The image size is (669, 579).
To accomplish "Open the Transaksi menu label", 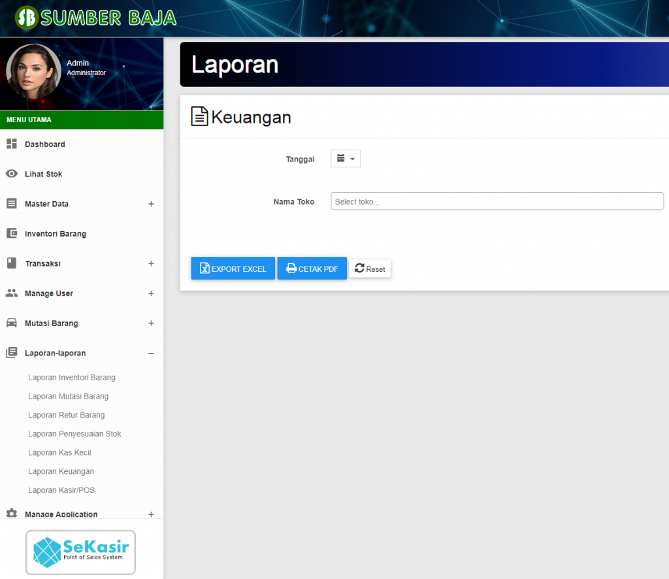I will 42,263.
